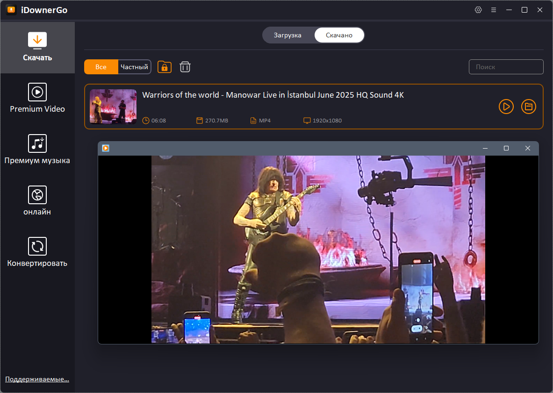Viewport: 553px width, 393px height.
Task: Click the video player window app icon
Action: (x=106, y=149)
